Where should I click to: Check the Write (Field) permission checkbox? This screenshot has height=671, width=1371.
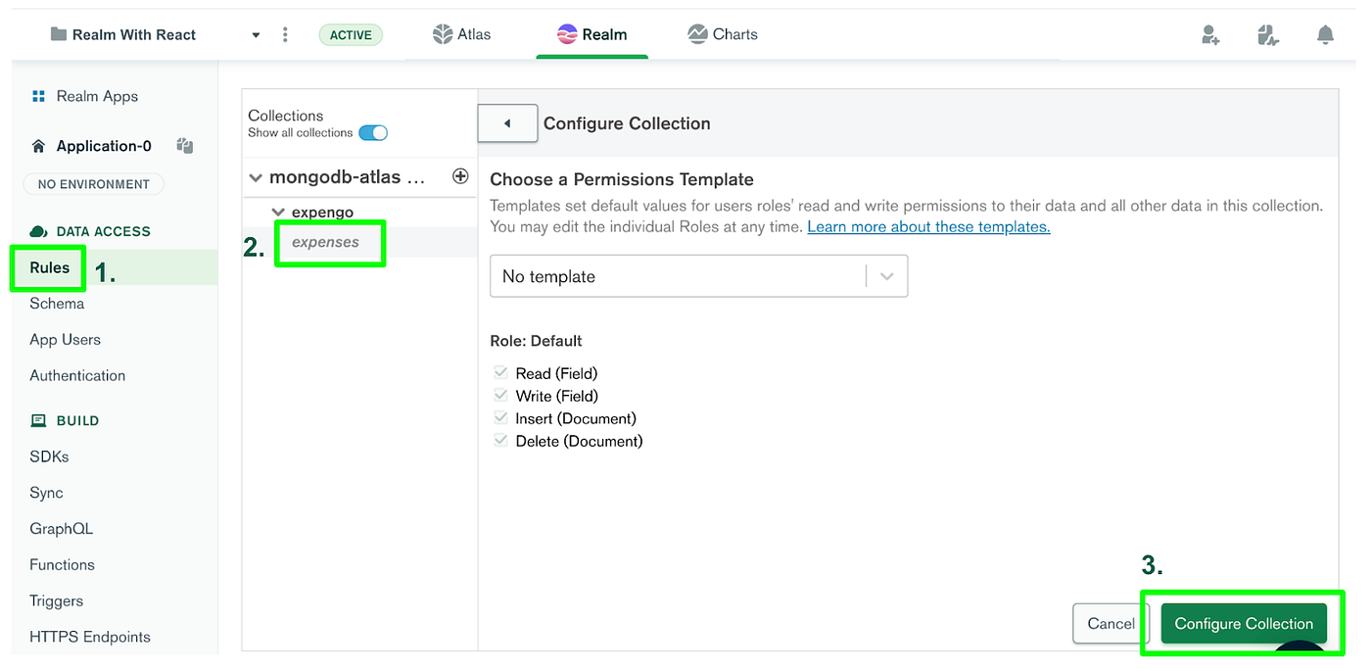click(500, 396)
